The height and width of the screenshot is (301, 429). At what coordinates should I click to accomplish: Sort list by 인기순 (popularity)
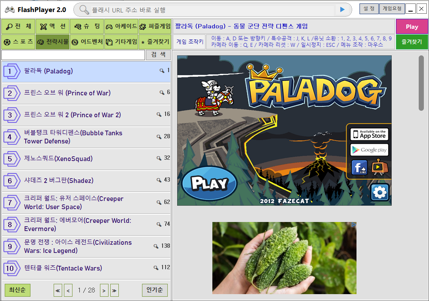click(154, 290)
